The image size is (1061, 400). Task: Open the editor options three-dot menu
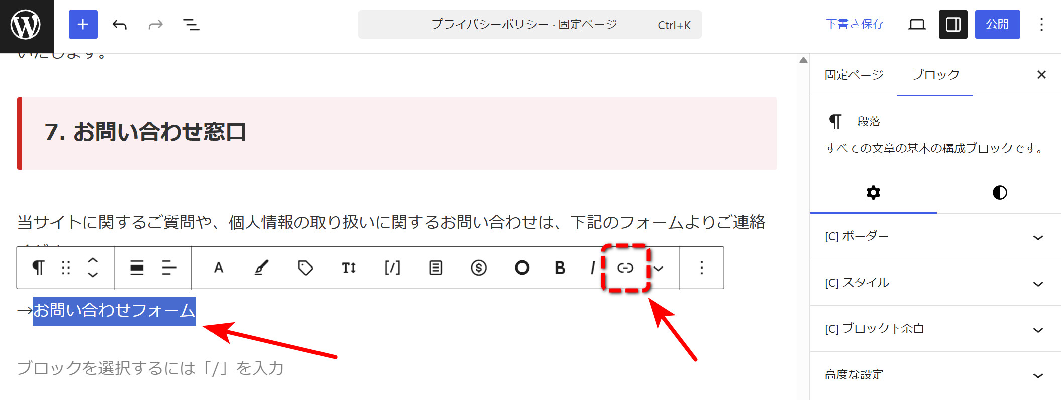[x=1042, y=24]
